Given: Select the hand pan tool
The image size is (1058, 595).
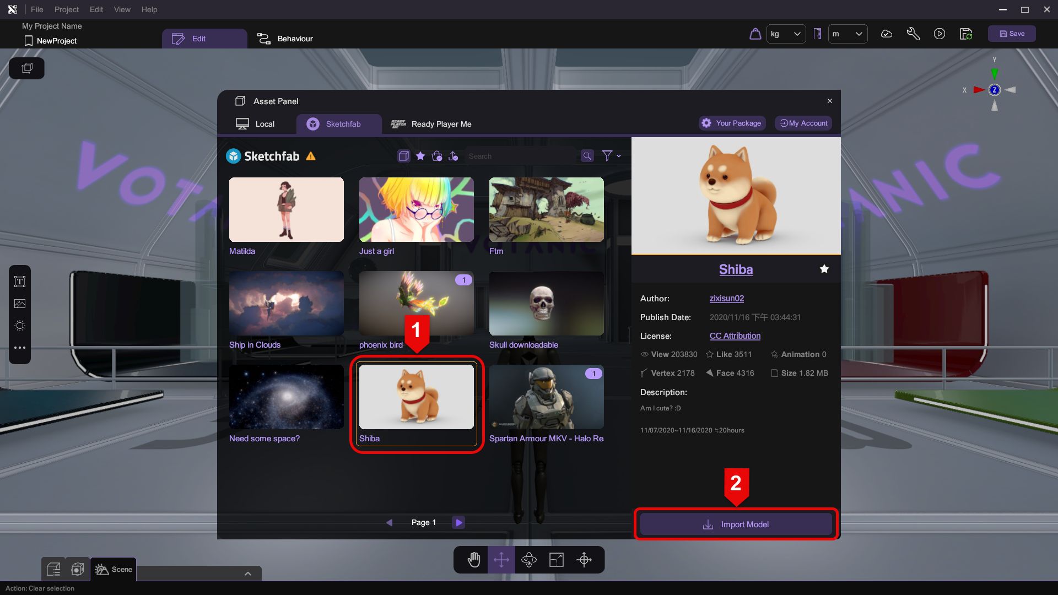Looking at the screenshot, I should [x=473, y=560].
